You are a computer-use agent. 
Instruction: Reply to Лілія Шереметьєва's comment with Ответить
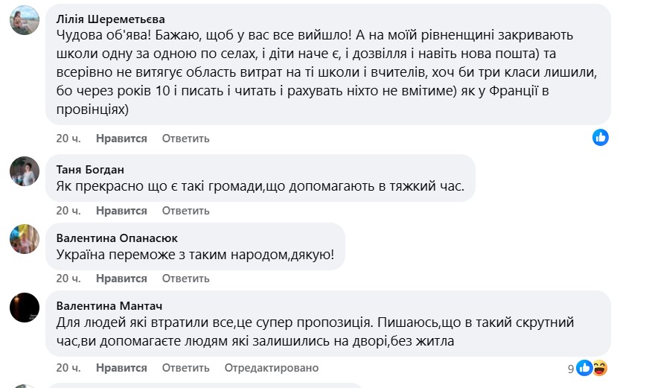pyautogui.click(x=185, y=139)
